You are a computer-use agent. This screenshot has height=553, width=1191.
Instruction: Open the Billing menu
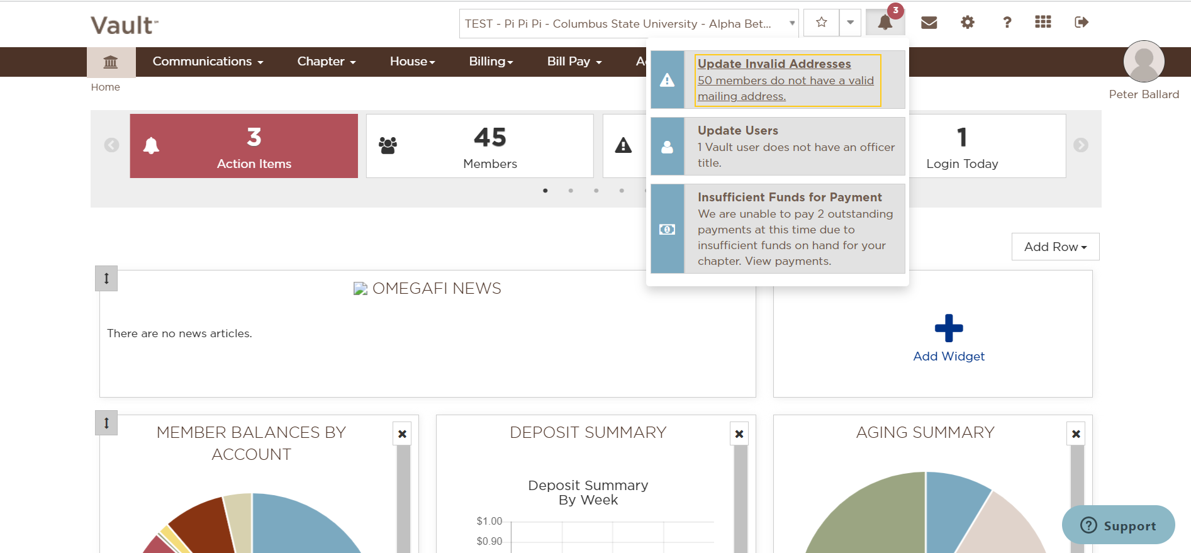click(x=491, y=62)
